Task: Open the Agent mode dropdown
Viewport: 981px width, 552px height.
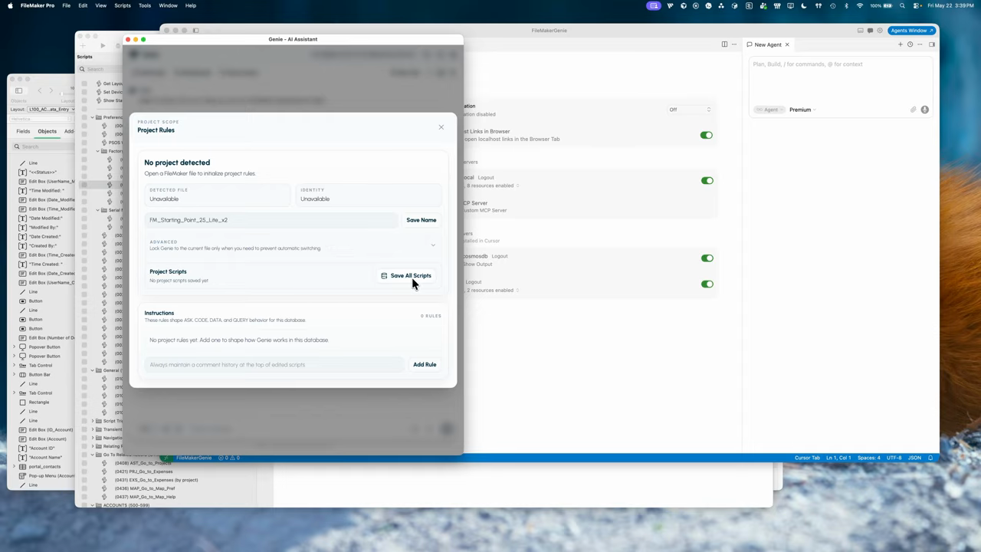Action: (769, 110)
